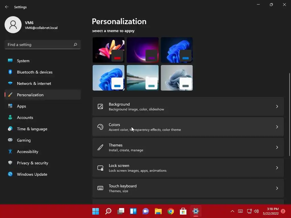Apply the gray flow light theme
291x218 pixels.
[x=177, y=78]
